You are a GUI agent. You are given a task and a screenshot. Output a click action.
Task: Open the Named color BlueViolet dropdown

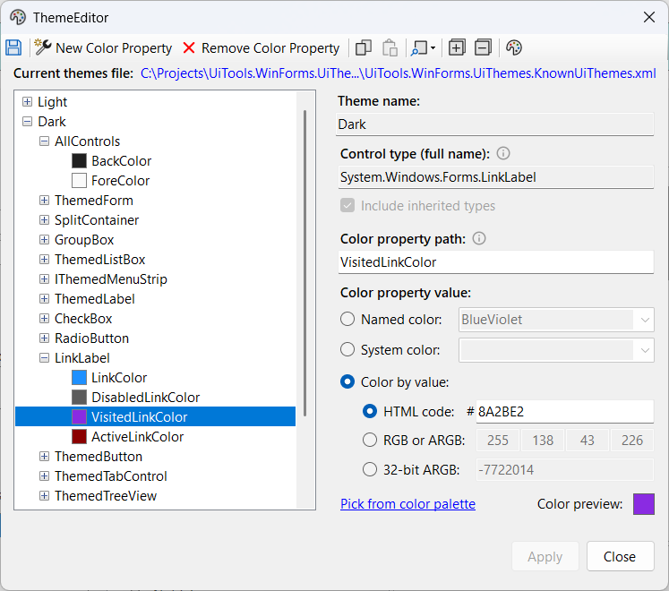(x=645, y=320)
